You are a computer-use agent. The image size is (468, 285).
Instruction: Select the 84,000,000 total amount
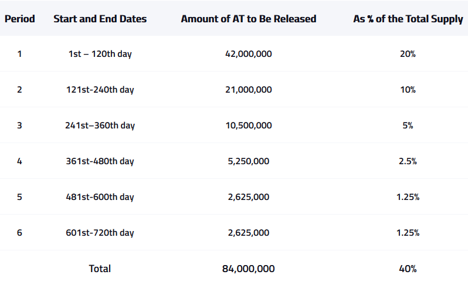248,269
